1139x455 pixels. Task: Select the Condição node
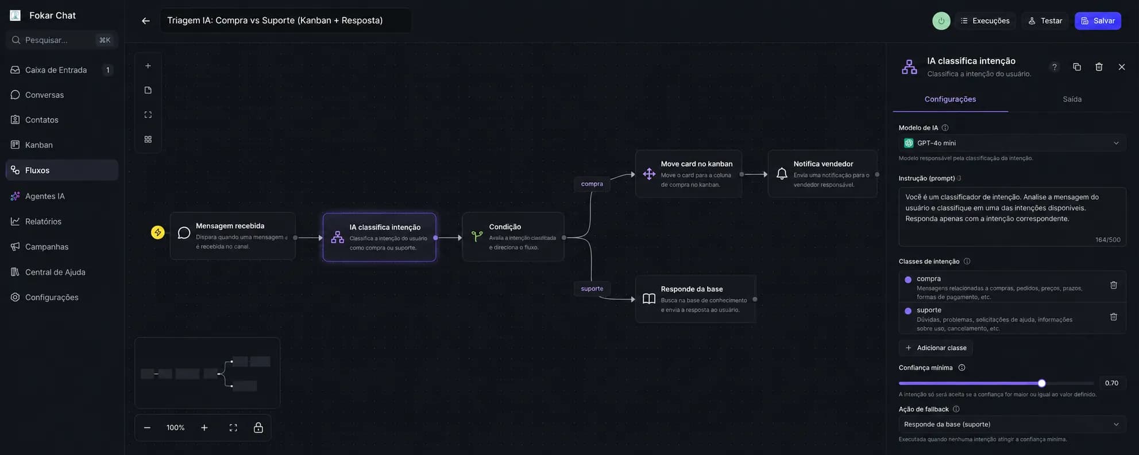coord(513,236)
